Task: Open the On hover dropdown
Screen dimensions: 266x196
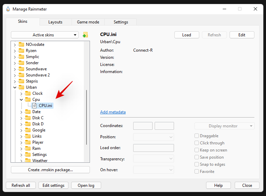Action: pyautogui.click(x=154, y=170)
